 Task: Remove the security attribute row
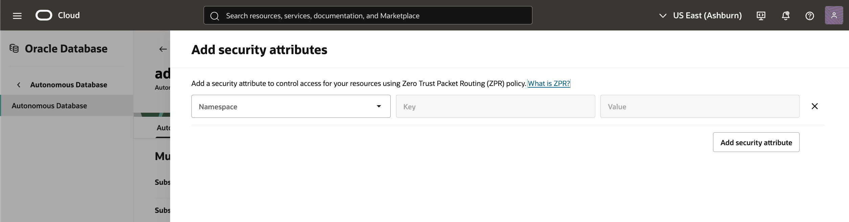[815, 106]
